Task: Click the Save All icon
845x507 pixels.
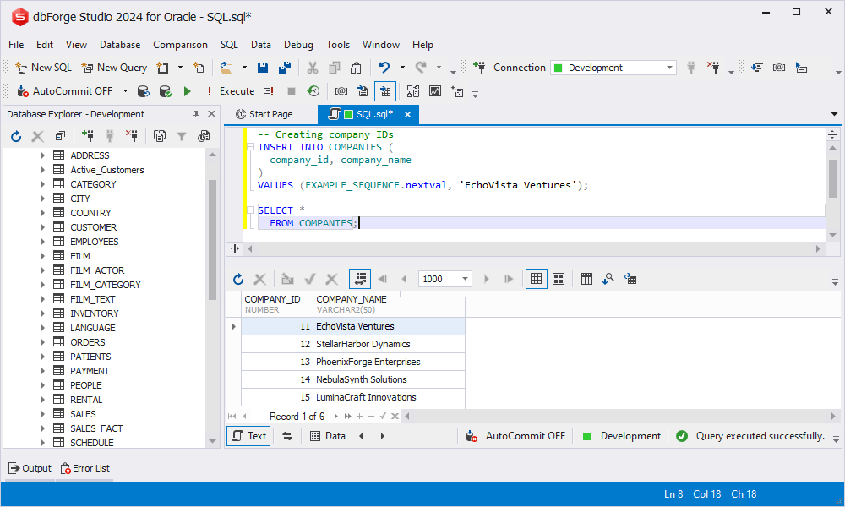Action: tap(285, 68)
